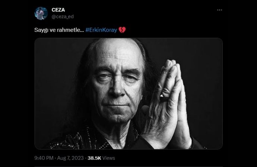The height and width of the screenshot is (167, 257).
Task: Open the three-dot more options menu
Action: pyautogui.click(x=219, y=10)
